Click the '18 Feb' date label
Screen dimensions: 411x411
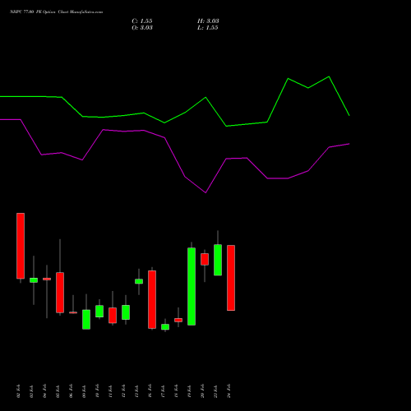pyautogui.click(x=176, y=391)
